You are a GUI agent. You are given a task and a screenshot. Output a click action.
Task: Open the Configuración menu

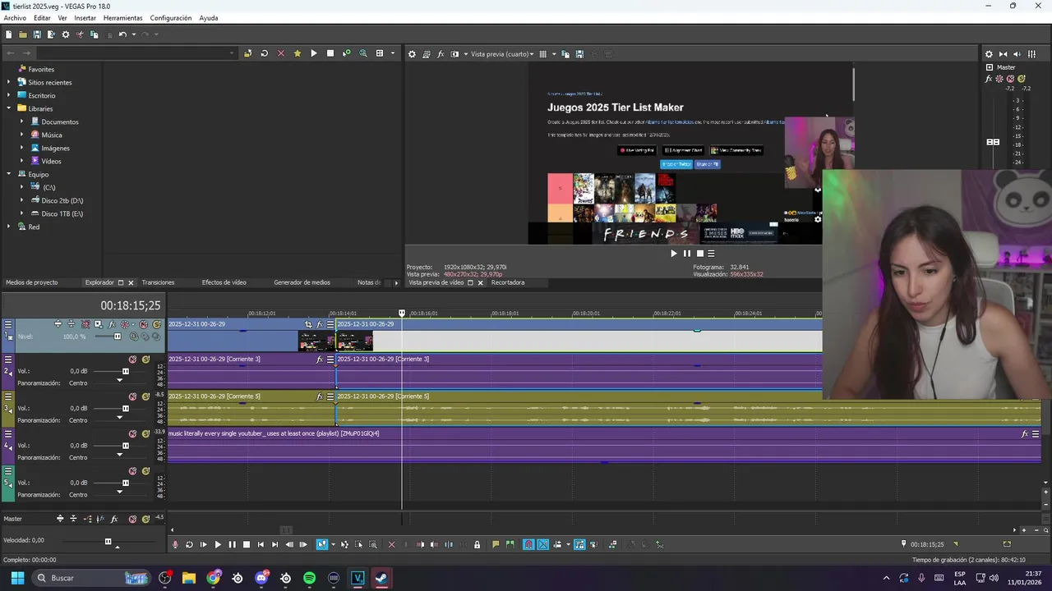click(x=170, y=18)
